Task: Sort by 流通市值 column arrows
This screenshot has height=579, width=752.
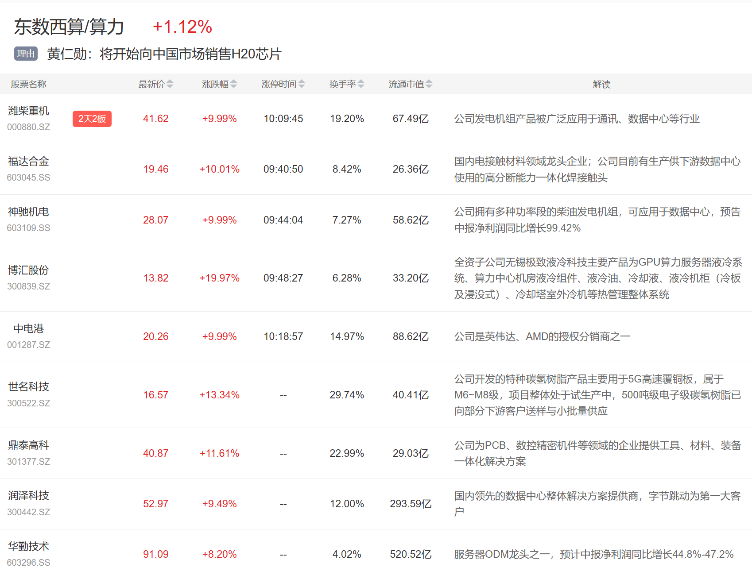Action: coord(429,84)
